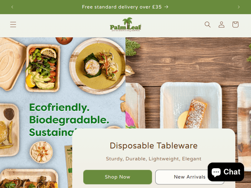Click the New Arrivals button
Image resolution: width=251 pixels, height=188 pixels.
pos(190,177)
